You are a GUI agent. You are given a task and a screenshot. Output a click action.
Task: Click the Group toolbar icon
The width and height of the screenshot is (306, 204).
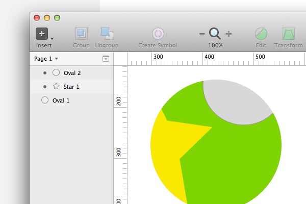(82, 34)
